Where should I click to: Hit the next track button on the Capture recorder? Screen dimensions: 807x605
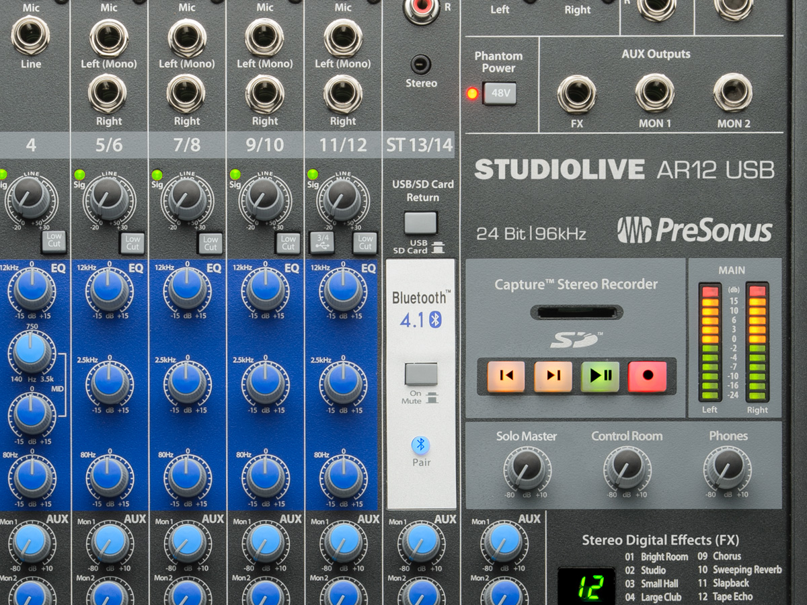[553, 376]
